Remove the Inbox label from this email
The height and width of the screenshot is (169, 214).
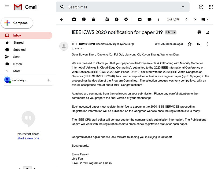click(x=175, y=32)
